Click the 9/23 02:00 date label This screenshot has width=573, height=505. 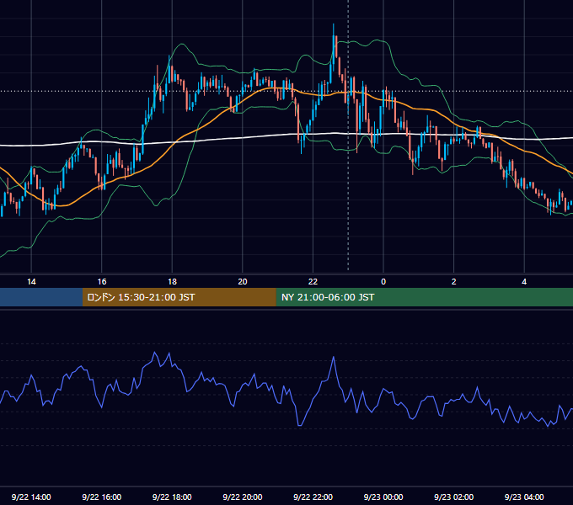pyautogui.click(x=453, y=497)
